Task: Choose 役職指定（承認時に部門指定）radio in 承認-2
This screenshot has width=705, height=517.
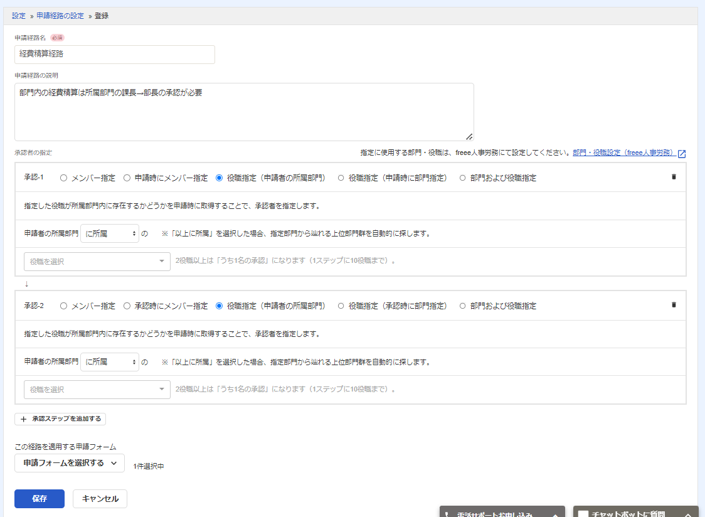Action: 341,306
